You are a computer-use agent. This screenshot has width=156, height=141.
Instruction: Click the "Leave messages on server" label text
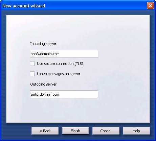click(59, 74)
